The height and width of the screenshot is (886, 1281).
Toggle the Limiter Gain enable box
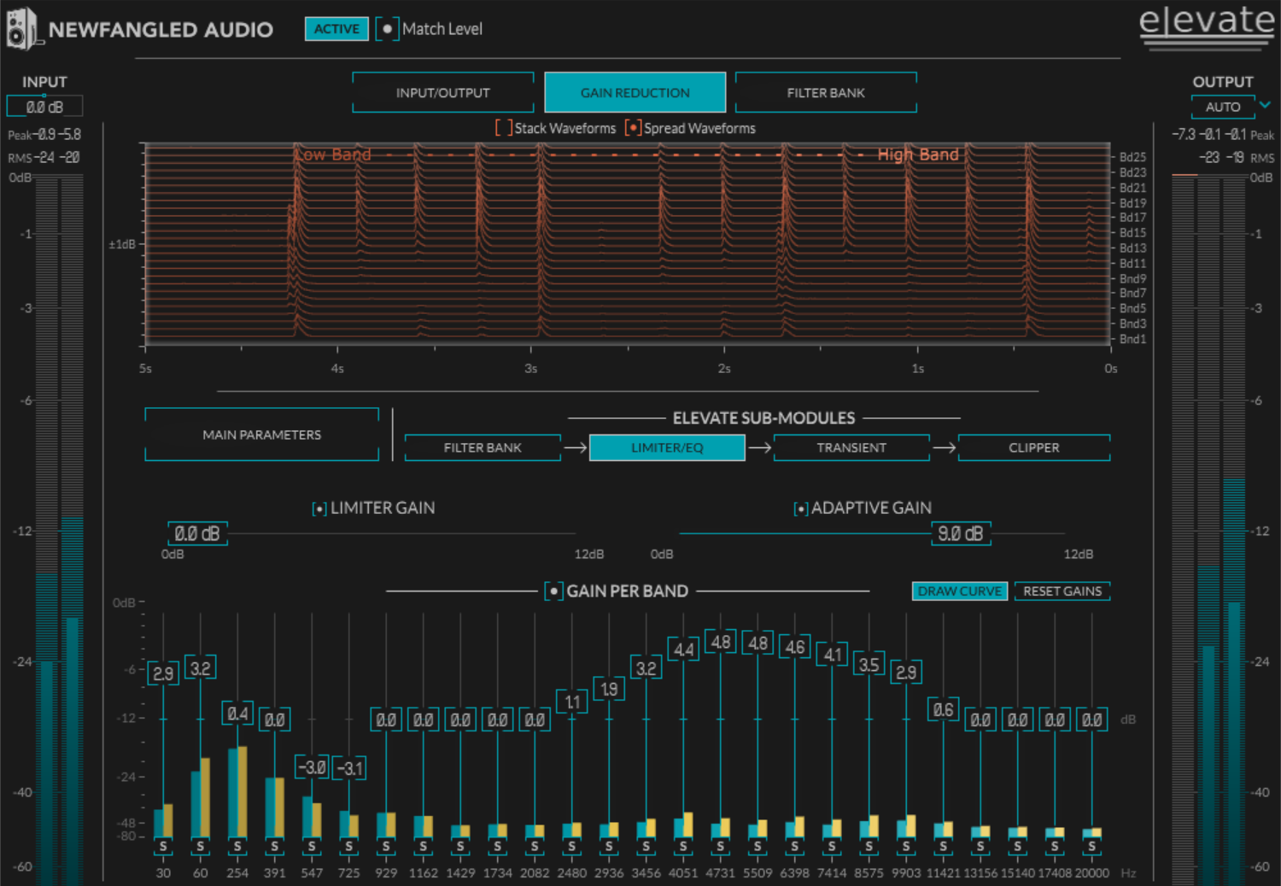(x=319, y=509)
